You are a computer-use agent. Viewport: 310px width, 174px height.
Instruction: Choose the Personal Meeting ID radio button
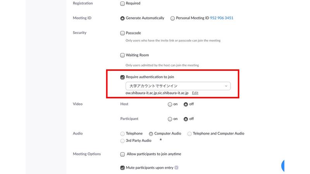[x=172, y=18]
